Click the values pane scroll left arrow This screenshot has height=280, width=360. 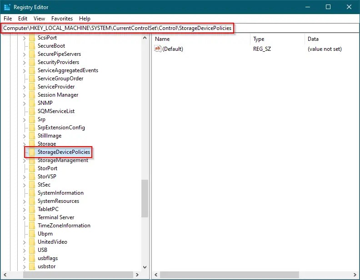[156, 275]
